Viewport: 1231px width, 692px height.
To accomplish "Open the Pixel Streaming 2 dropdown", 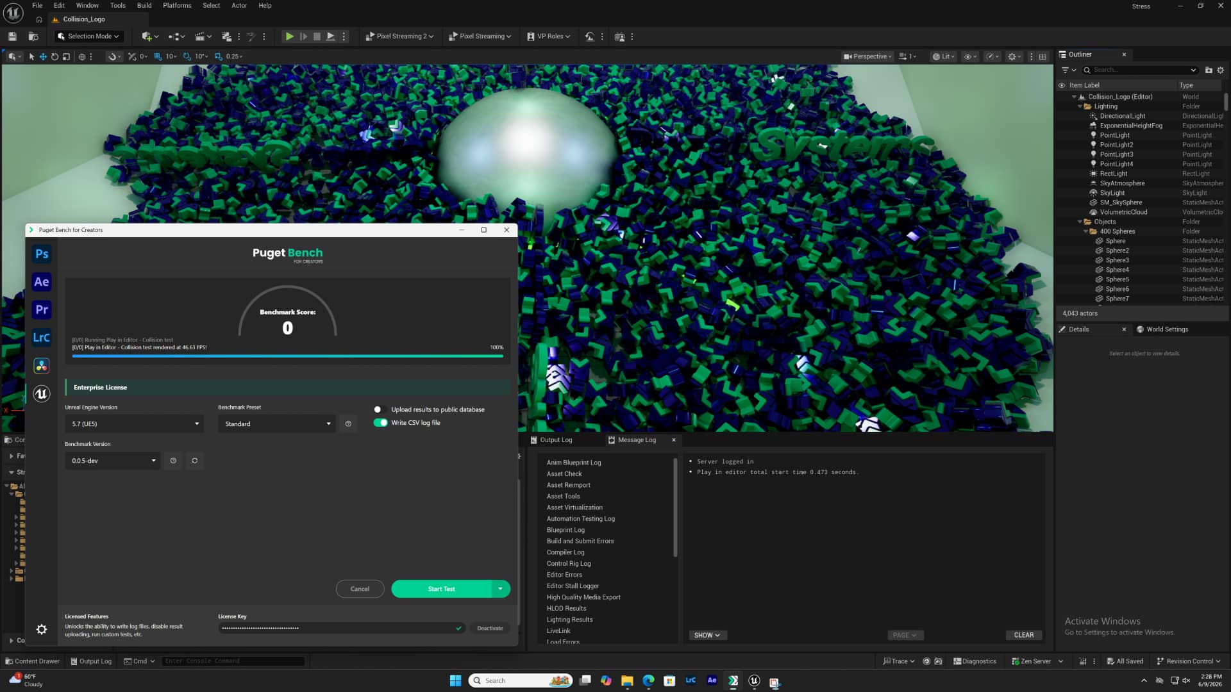I will 399,37.
